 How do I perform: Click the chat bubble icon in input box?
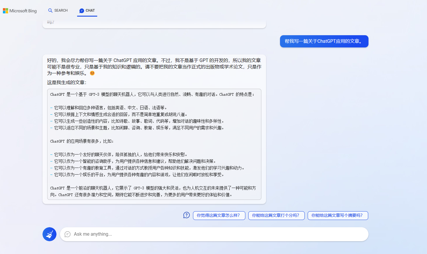pos(68,234)
